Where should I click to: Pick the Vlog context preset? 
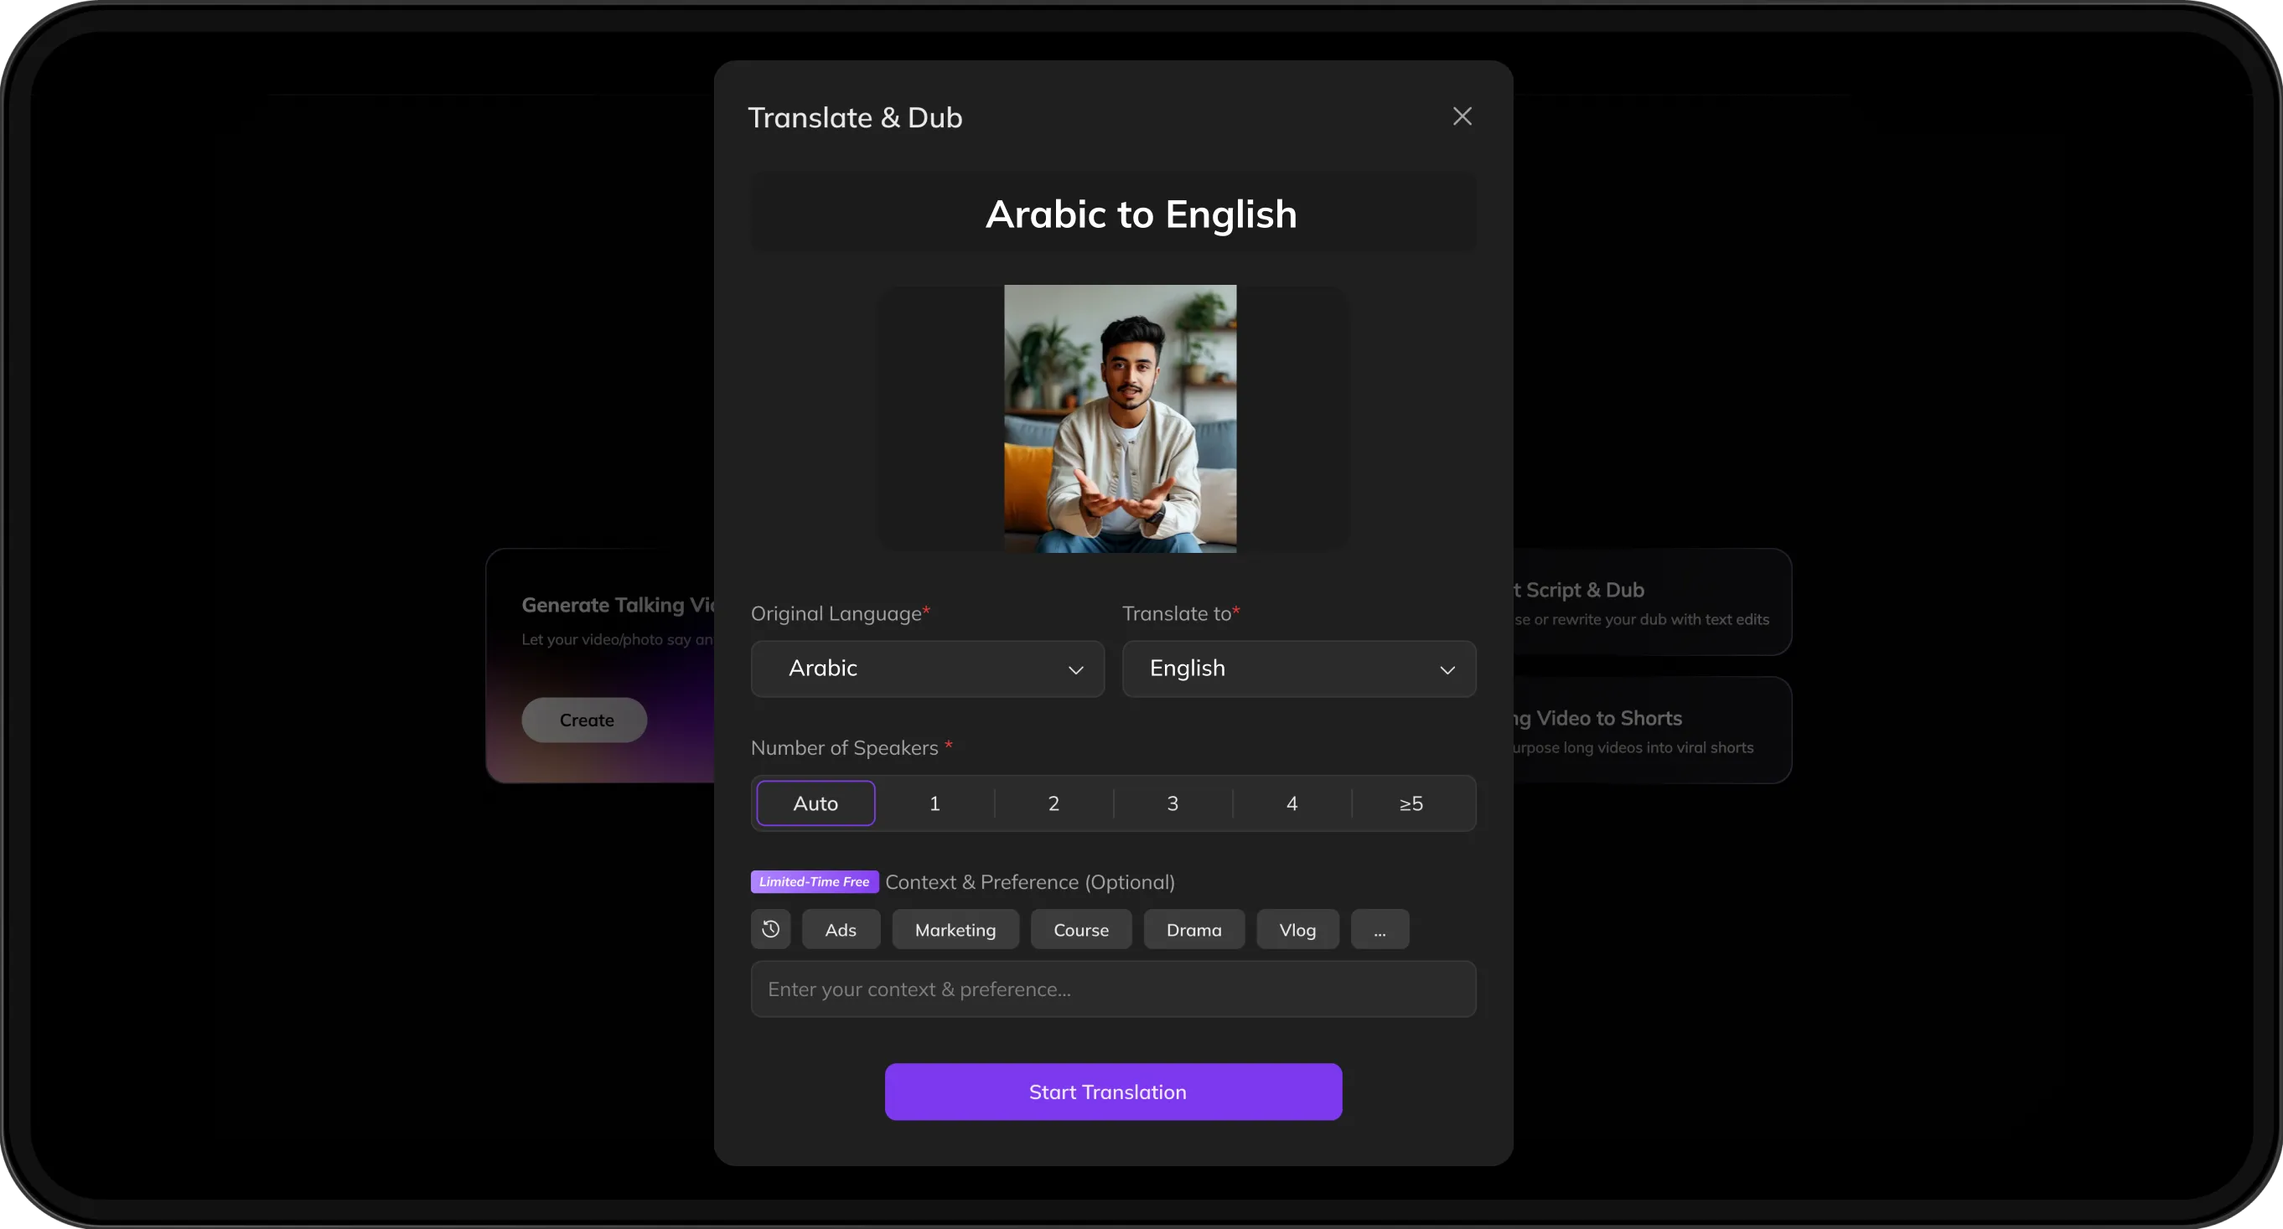click(1297, 930)
